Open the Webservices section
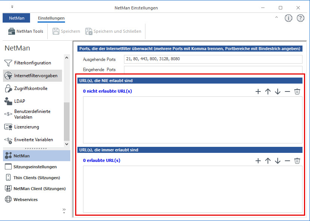 (26, 200)
